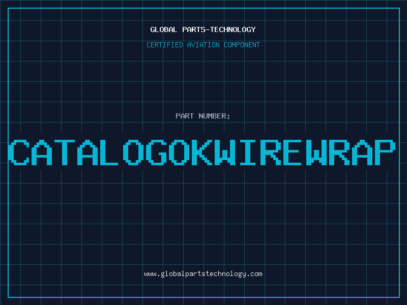This screenshot has height=305, width=407.
Task: Select the word AVIATION in the subtitle
Action: 203,45
